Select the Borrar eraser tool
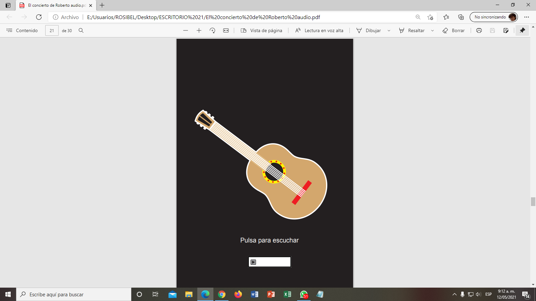Viewport: 536px width, 301px height. pyautogui.click(x=454, y=30)
